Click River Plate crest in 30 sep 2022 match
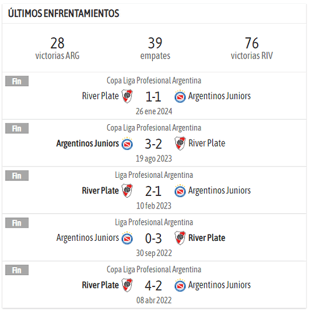 click(180, 238)
